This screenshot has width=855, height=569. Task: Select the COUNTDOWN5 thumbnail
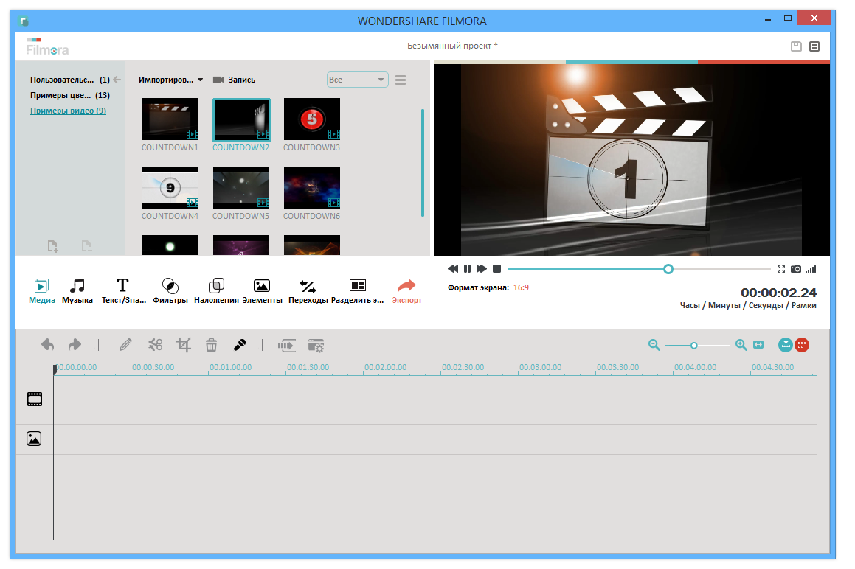pyautogui.click(x=241, y=187)
